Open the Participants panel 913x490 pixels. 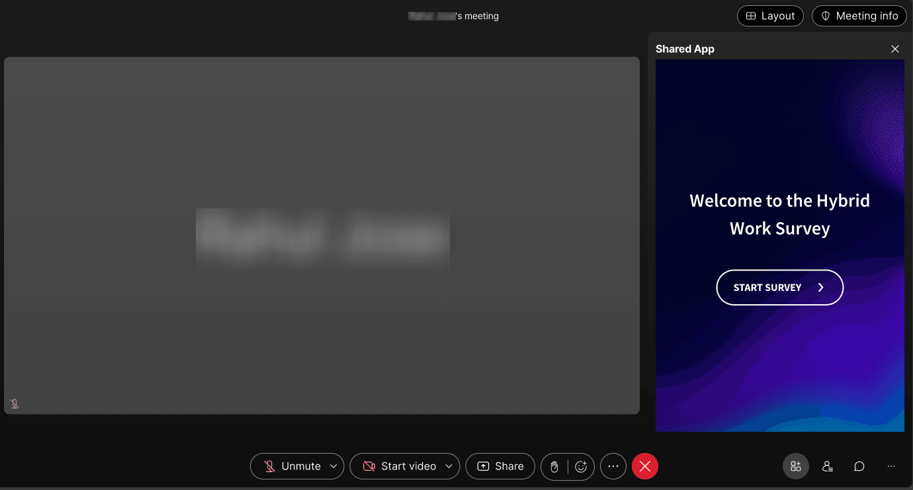coord(828,466)
